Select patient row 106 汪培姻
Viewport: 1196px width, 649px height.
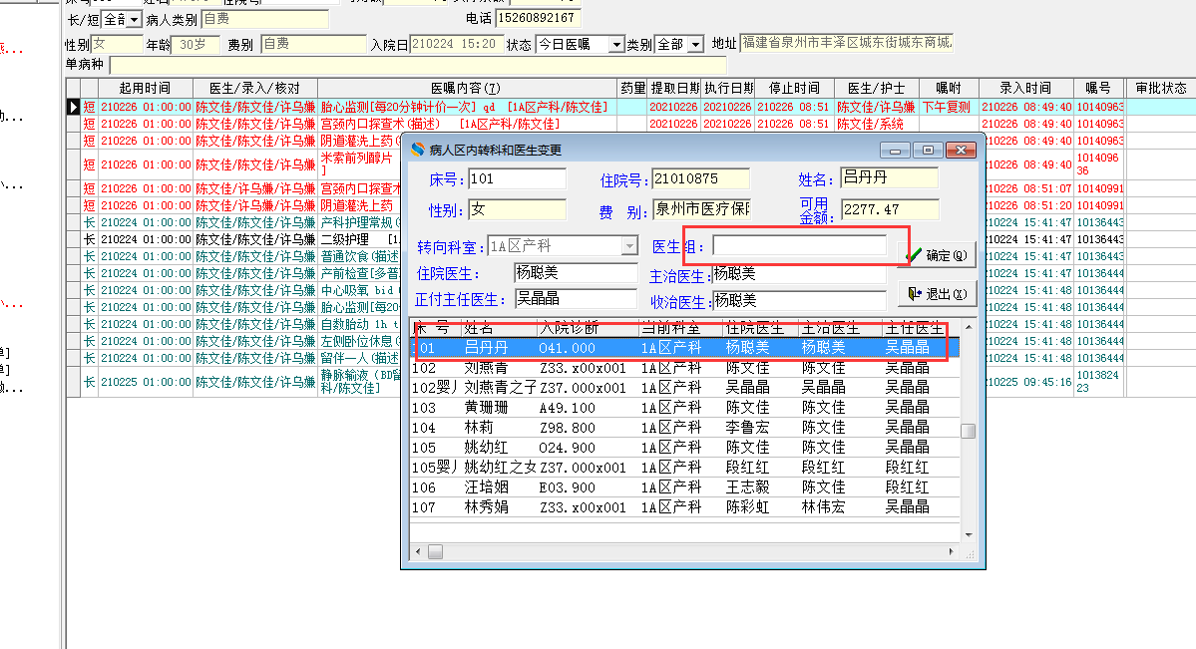pyautogui.click(x=685, y=487)
